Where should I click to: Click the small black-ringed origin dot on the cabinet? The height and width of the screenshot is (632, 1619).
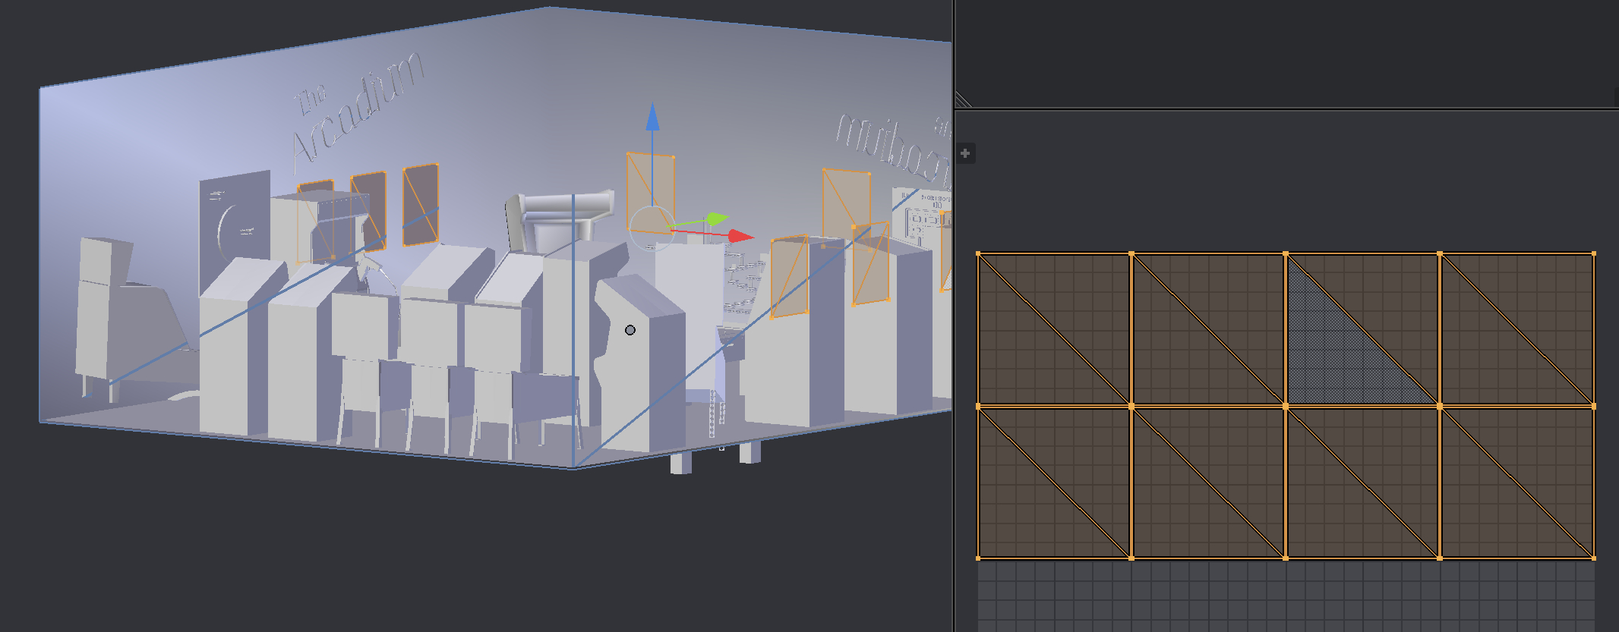point(630,330)
